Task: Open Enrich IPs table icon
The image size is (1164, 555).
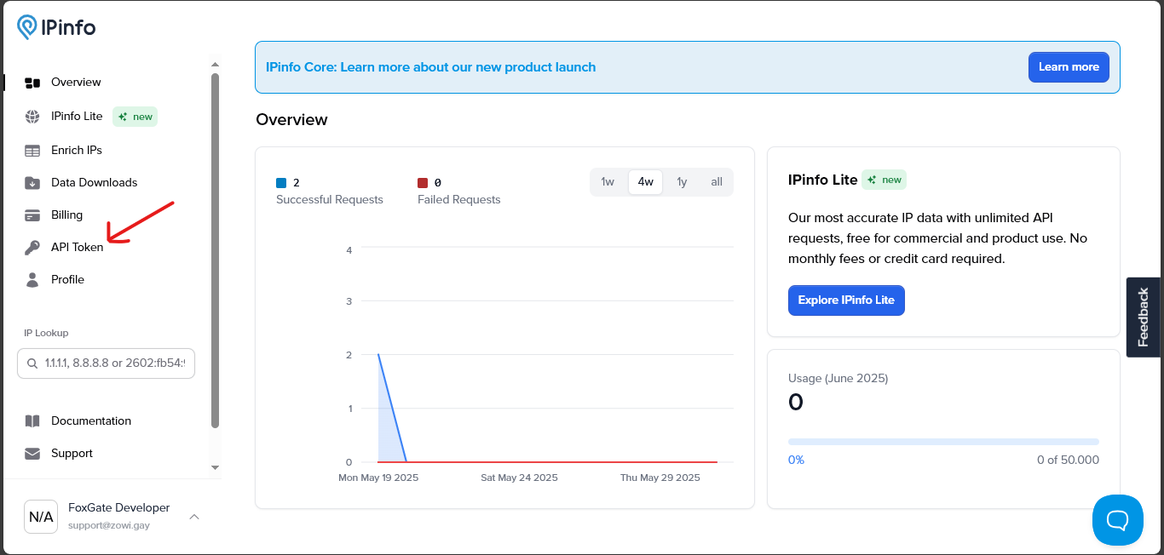Action: [x=32, y=151]
